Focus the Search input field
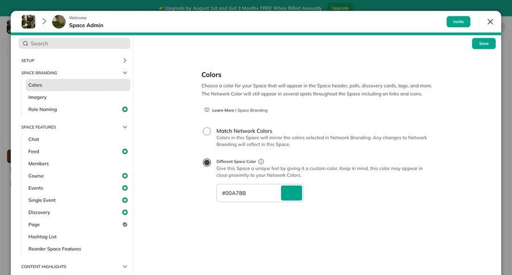The image size is (512, 275). pos(75,43)
